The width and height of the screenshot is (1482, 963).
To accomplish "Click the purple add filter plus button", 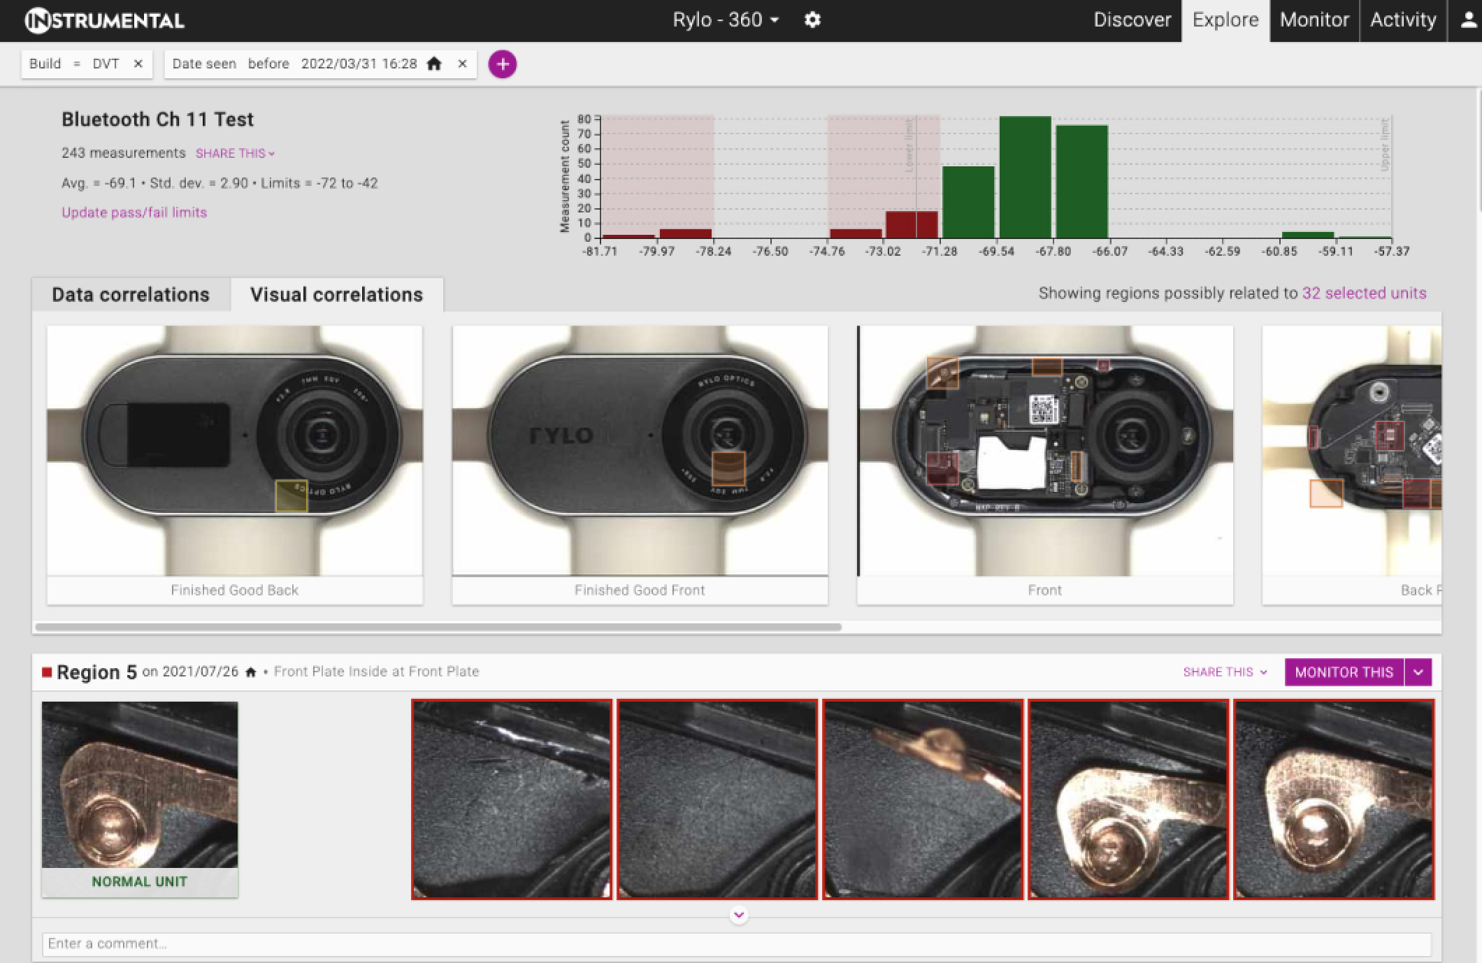I will point(502,64).
